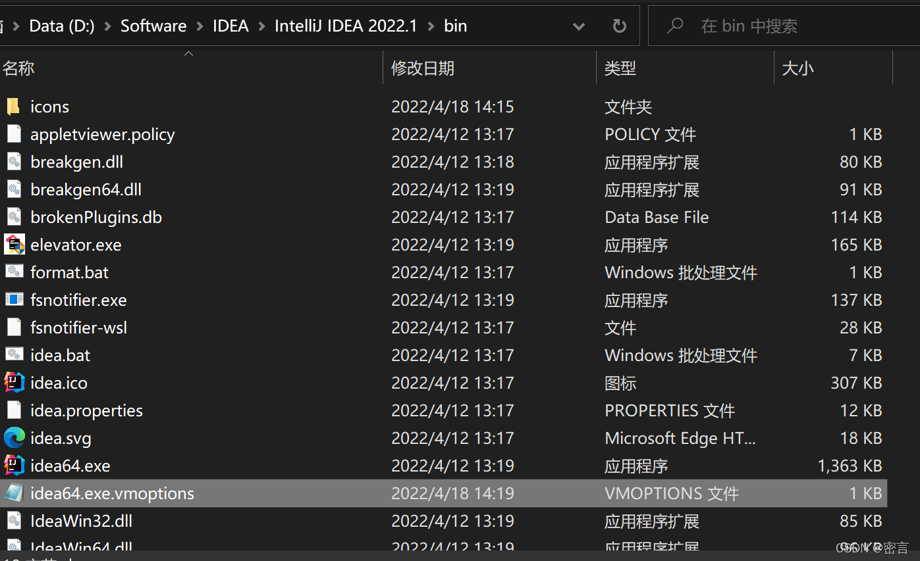Click the search magnifier icon
Screen dimensions: 920x561
[x=675, y=26]
